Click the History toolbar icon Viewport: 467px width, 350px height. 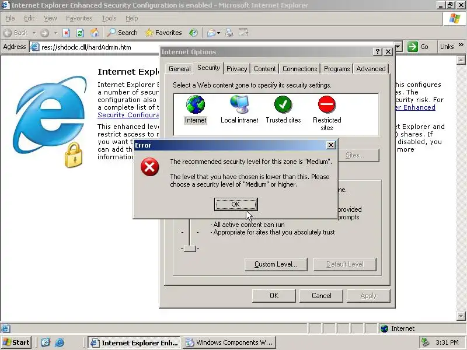(193, 33)
